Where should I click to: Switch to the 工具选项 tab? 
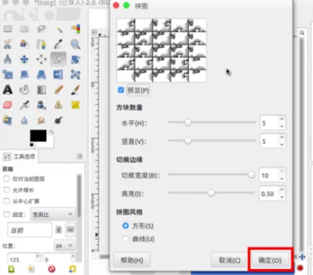[x=20, y=157]
